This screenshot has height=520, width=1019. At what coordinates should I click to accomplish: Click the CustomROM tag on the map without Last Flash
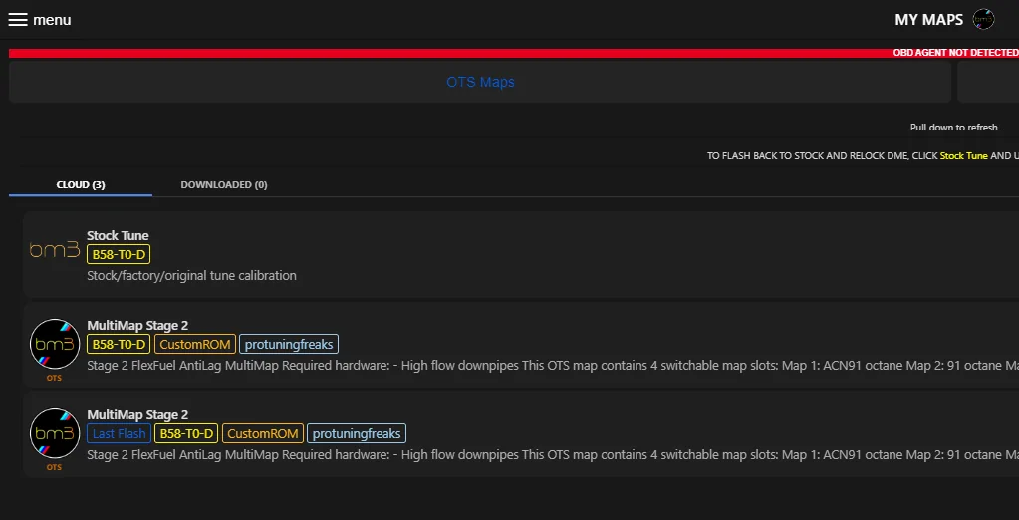click(195, 344)
